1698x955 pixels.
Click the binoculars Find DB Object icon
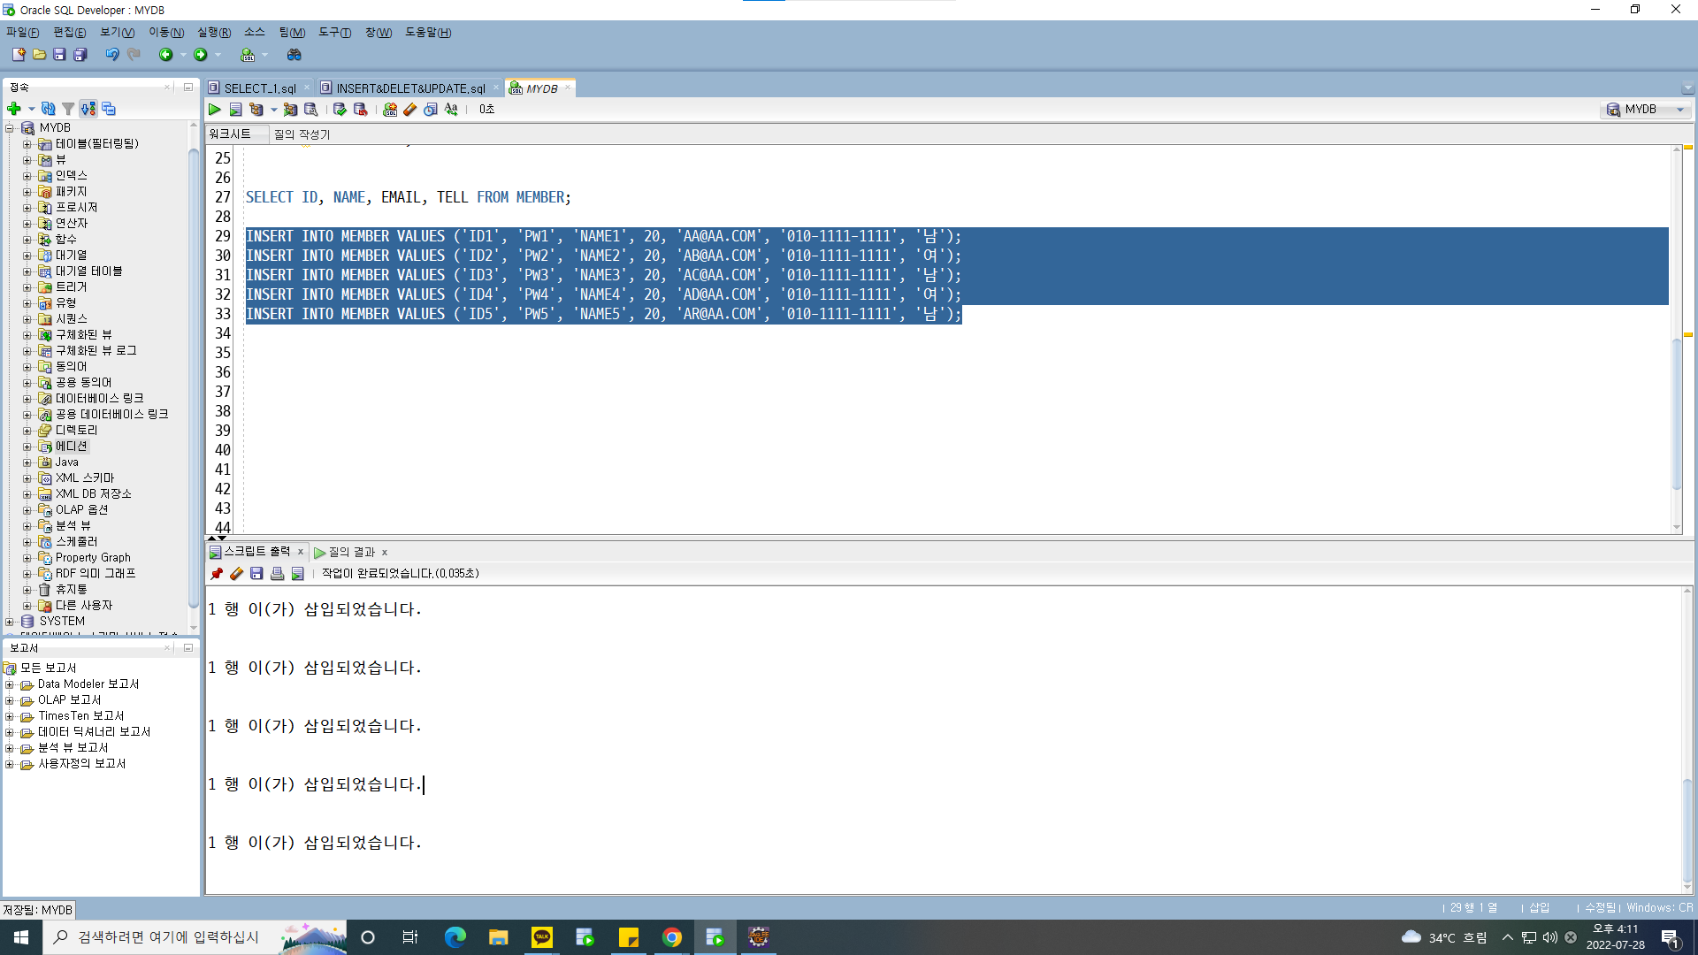pyautogui.click(x=294, y=55)
